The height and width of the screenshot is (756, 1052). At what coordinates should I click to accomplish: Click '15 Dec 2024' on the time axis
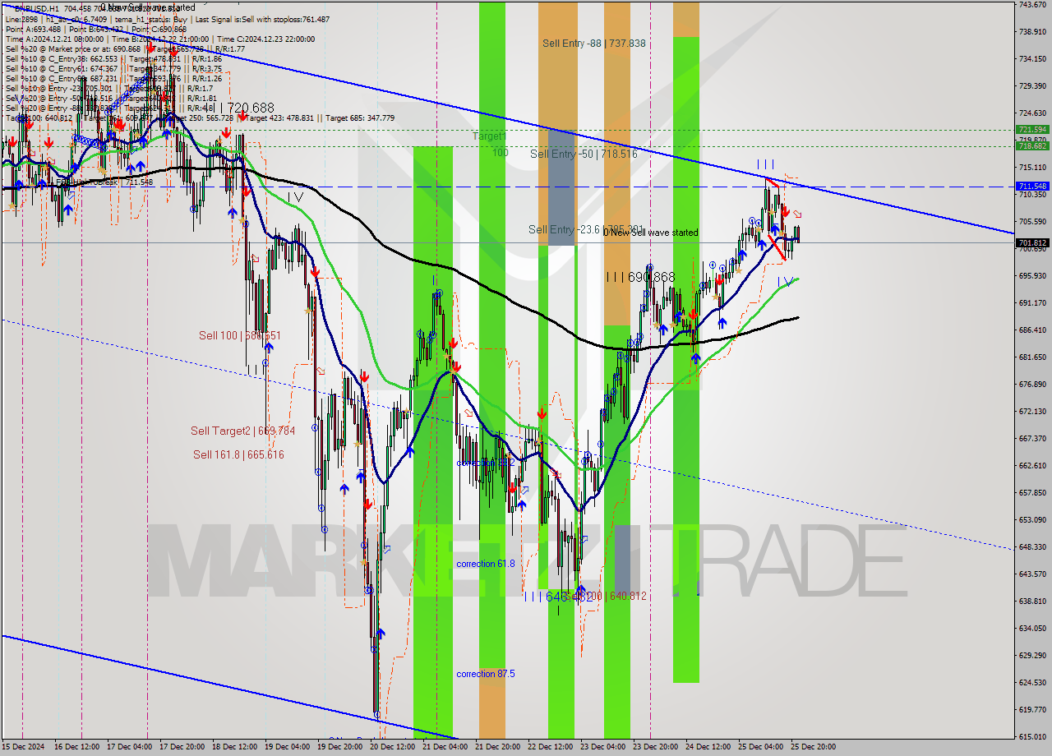click(25, 747)
